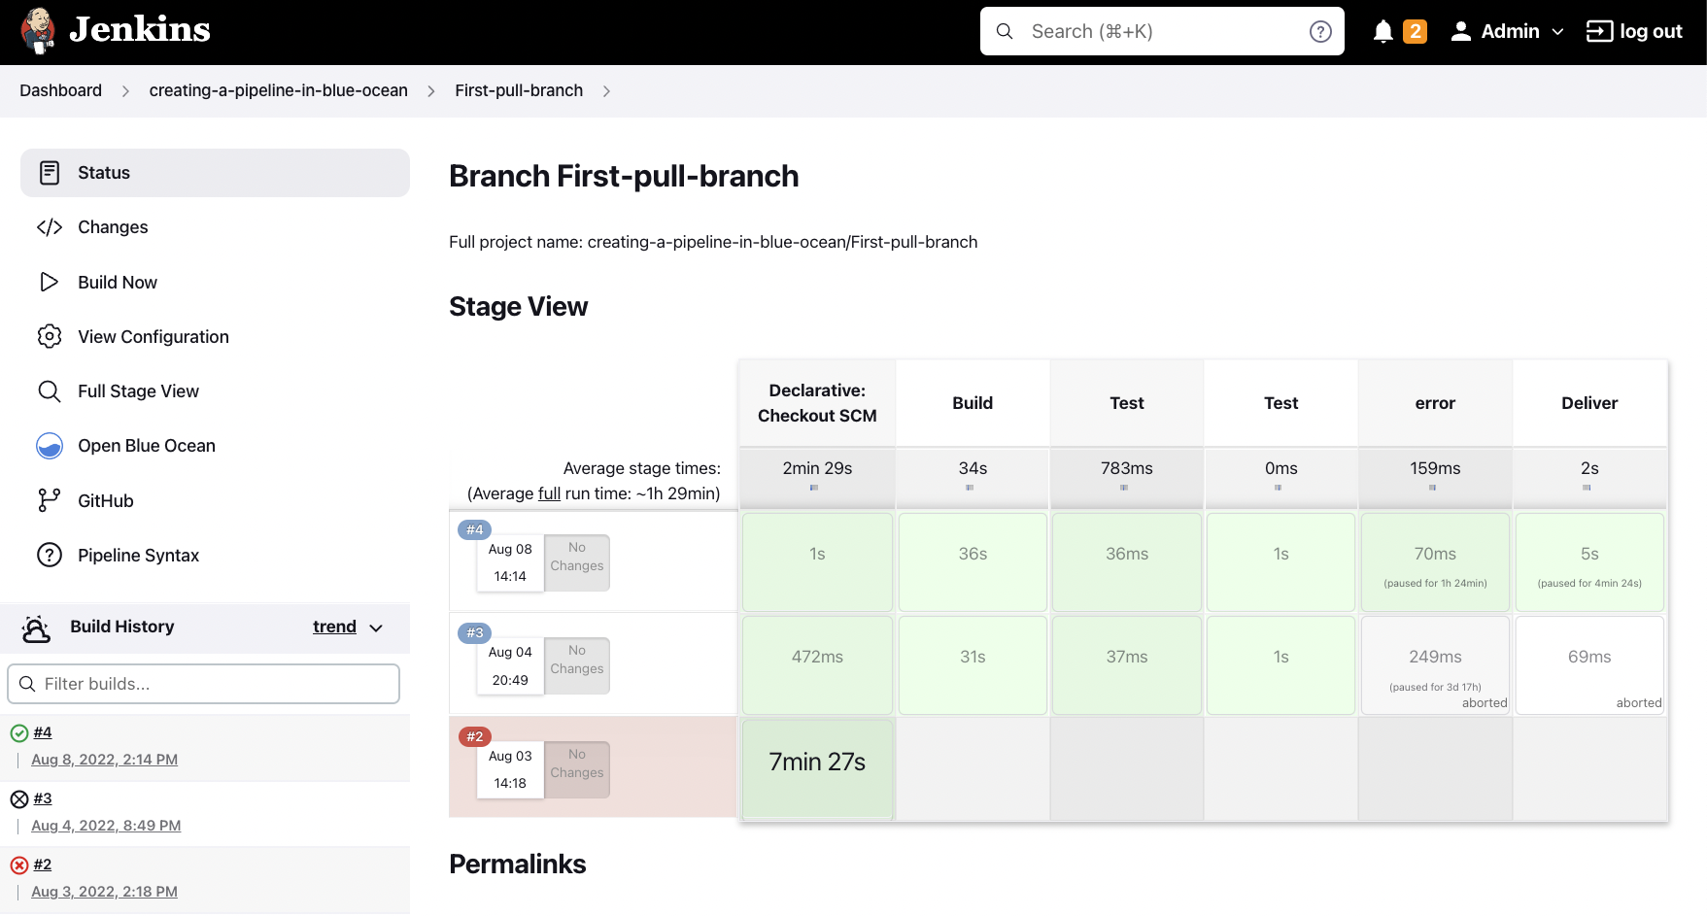This screenshot has height=916, width=1707.
Task: Open Pipeline Syntax help icon
Action: click(50, 555)
